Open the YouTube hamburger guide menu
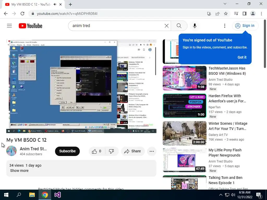The image size is (267, 200). pos(9,26)
